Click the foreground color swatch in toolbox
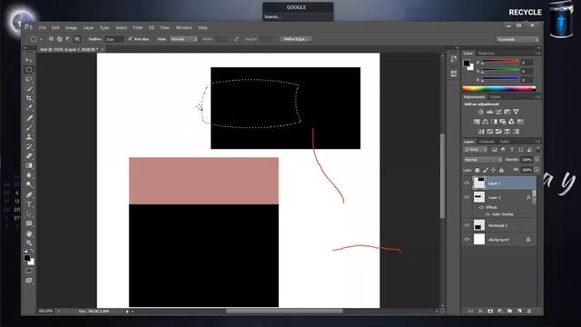 [x=27, y=258]
